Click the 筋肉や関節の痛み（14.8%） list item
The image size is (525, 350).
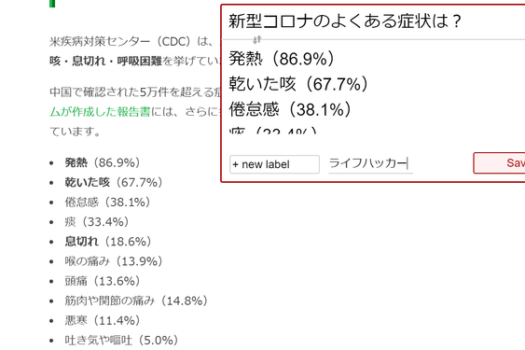pos(136,301)
